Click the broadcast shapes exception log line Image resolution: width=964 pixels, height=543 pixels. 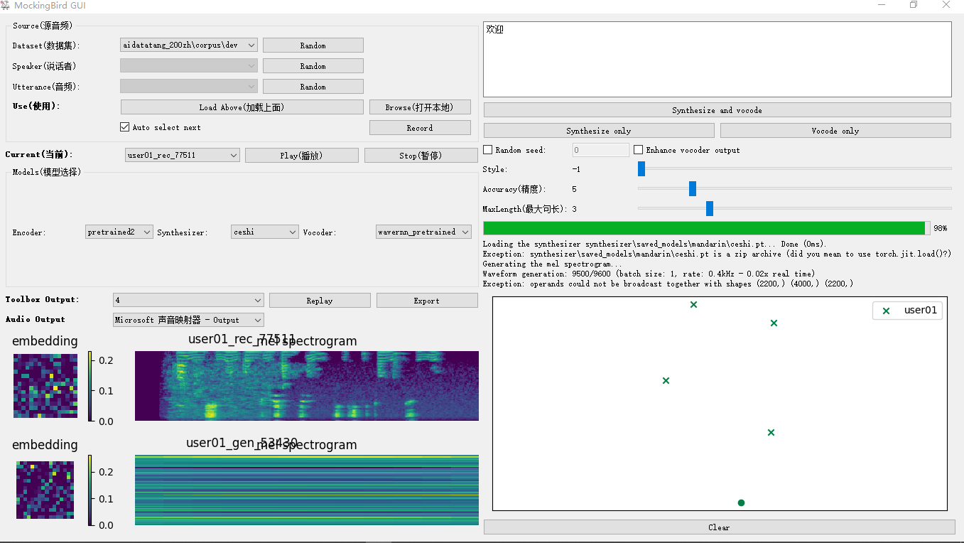(x=668, y=284)
